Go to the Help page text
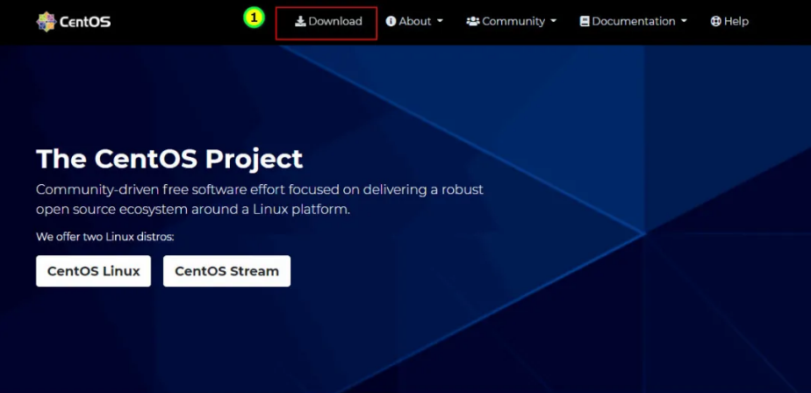The width and height of the screenshot is (811, 393). [736, 21]
